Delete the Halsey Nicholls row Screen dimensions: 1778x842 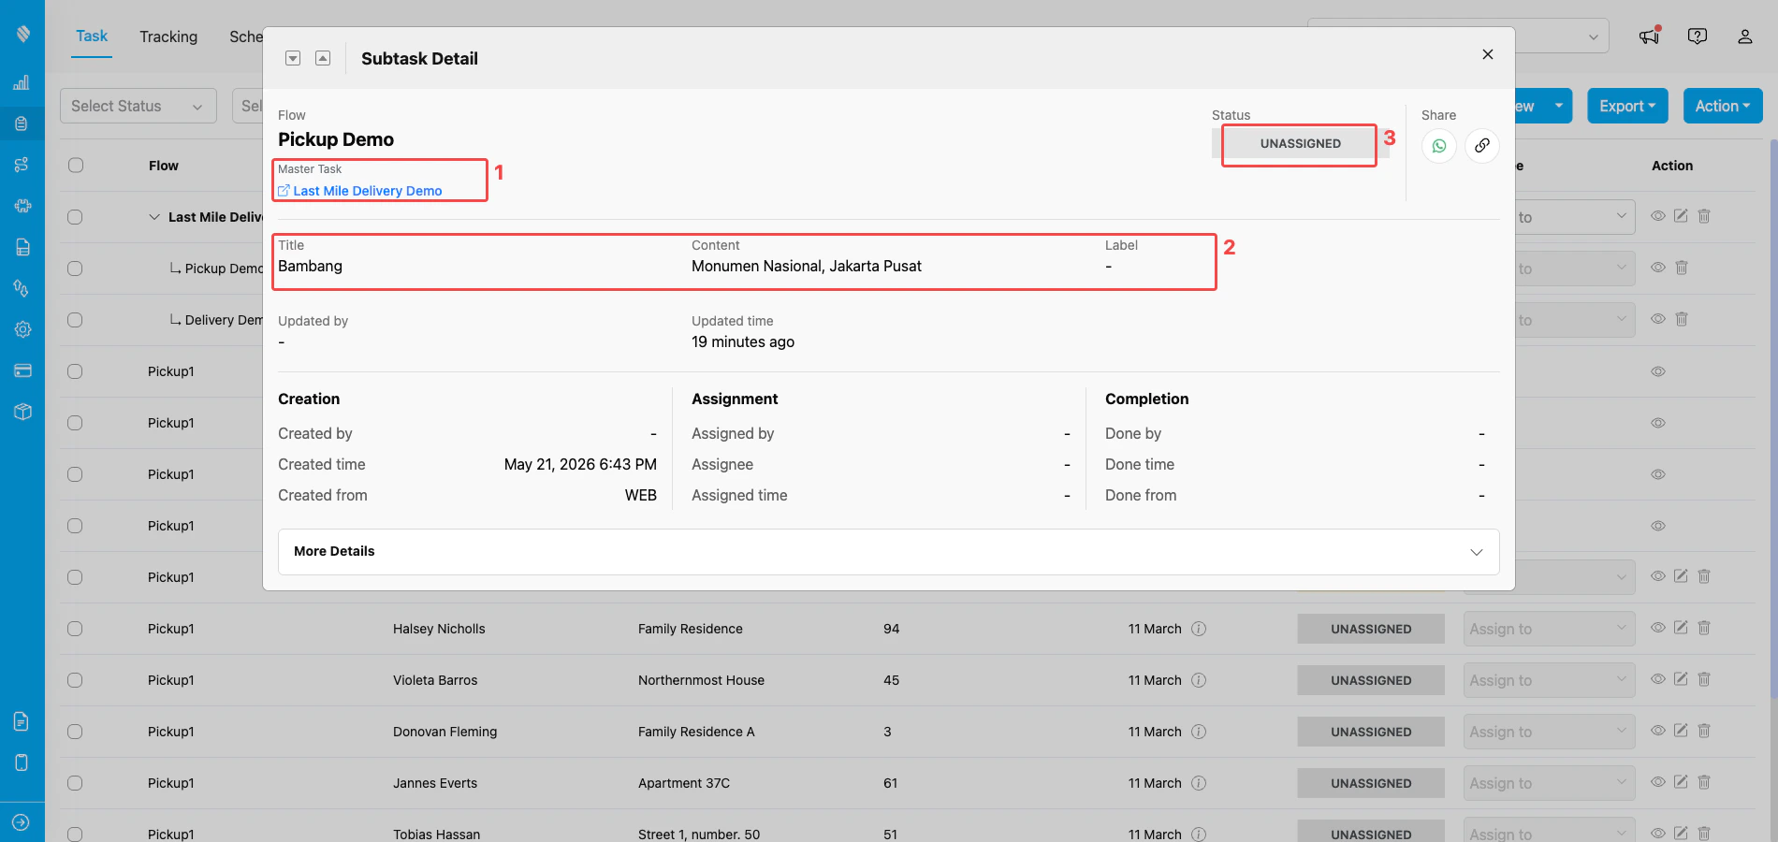(1704, 628)
